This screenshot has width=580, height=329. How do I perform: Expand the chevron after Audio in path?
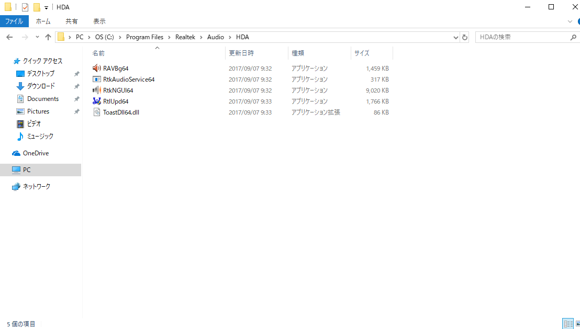tap(230, 37)
